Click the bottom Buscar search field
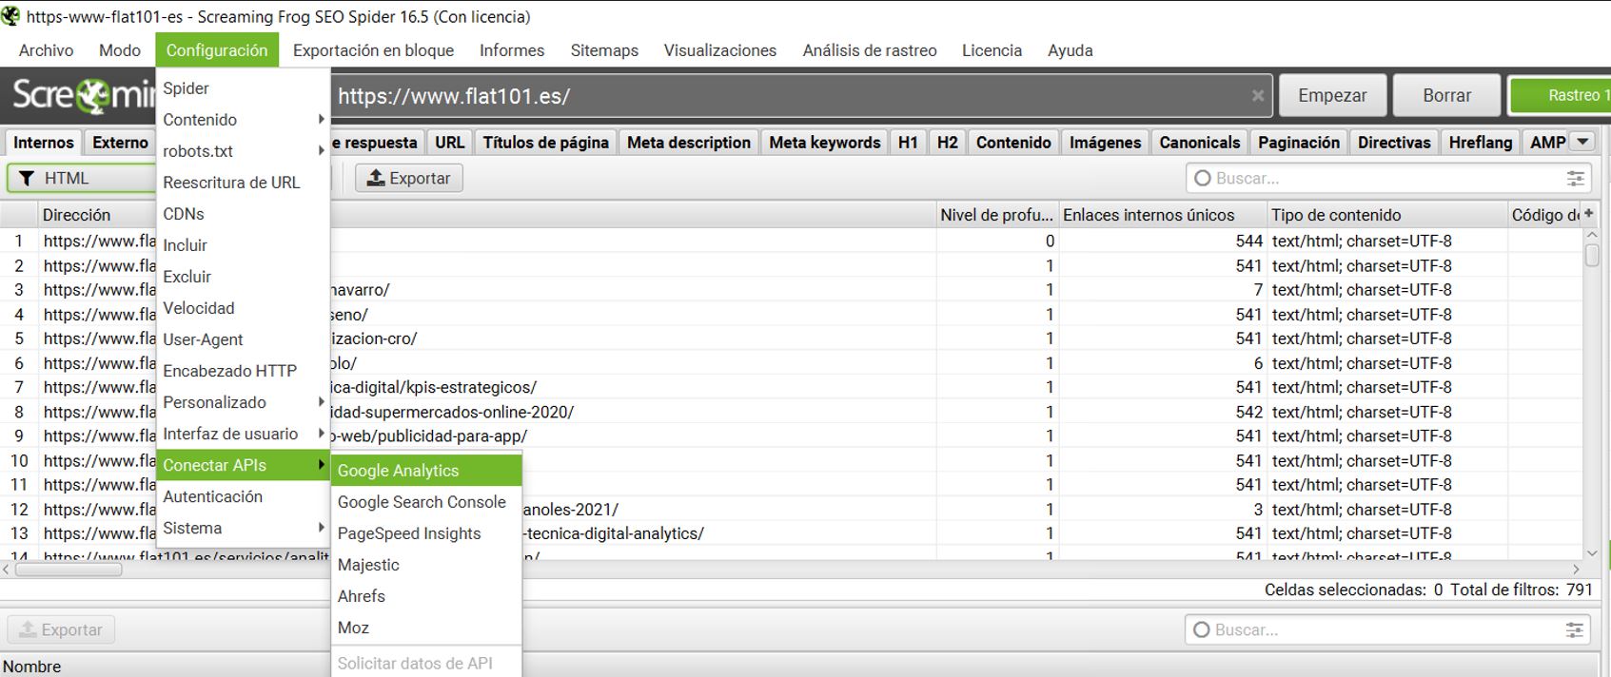Screen dimensions: 1611x677 (1388, 629)
